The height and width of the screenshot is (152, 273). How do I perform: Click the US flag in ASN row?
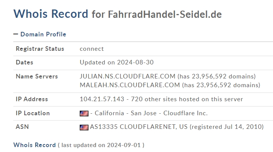pos(84,127)
